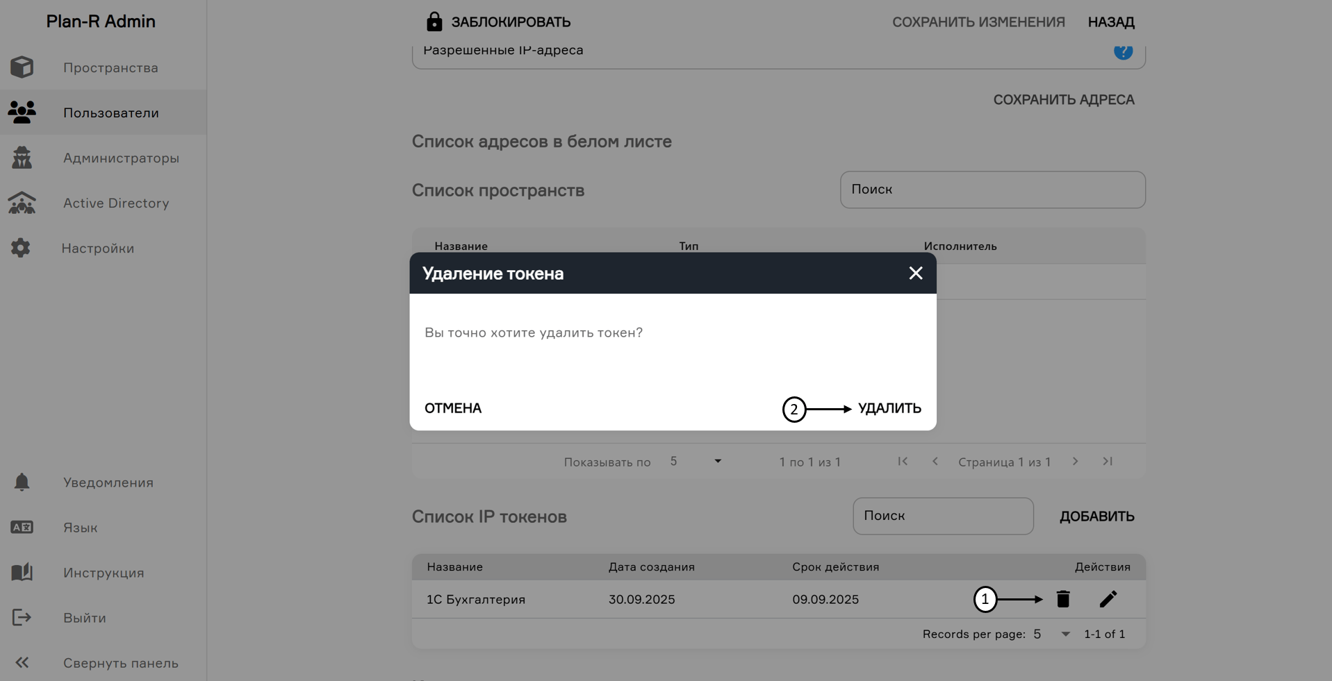Screen dimensions: 1332x681
Task: Edit the 1С Бухгалтерия token with pencil icon
Action: pos(1108,599)
